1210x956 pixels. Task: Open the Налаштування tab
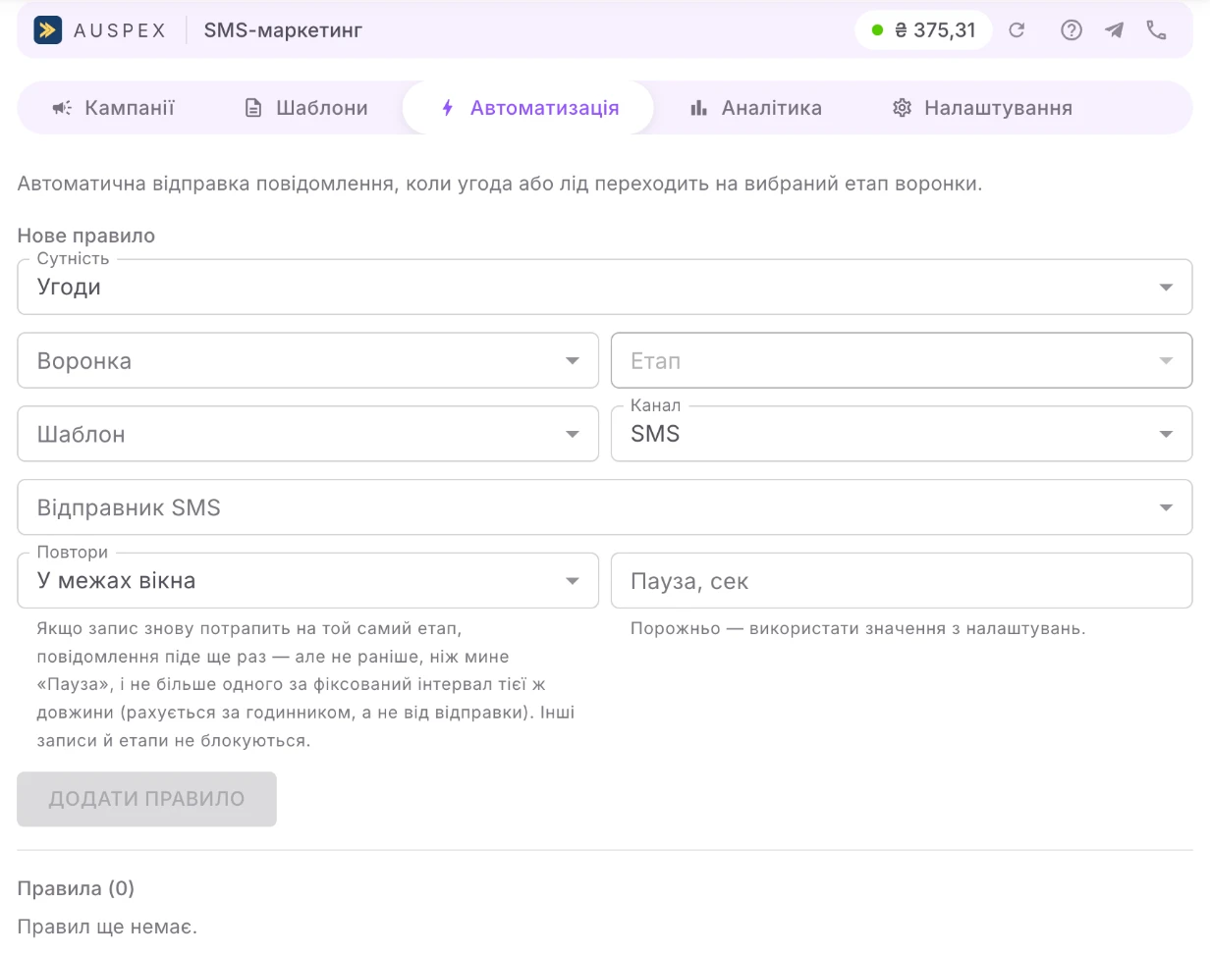pyautogui.click(x=982, y=108)
